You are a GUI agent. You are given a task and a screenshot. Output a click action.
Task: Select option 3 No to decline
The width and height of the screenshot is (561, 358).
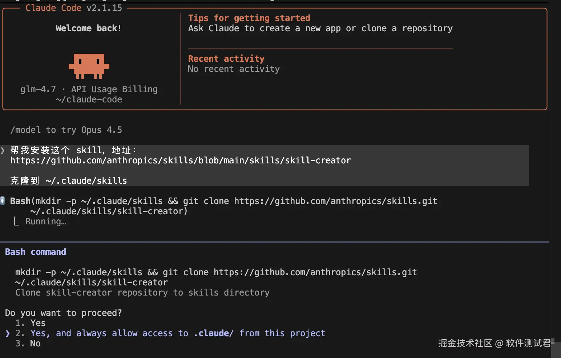(x=35, y=343)
